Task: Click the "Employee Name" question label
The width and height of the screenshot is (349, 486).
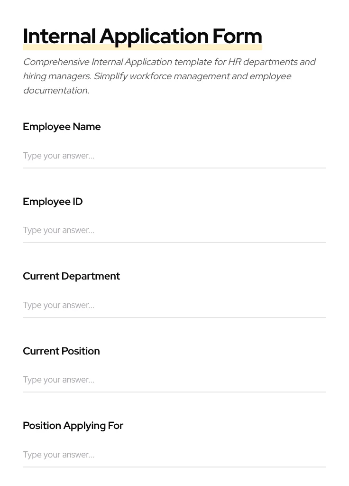Action: click(x=62, y=127)
